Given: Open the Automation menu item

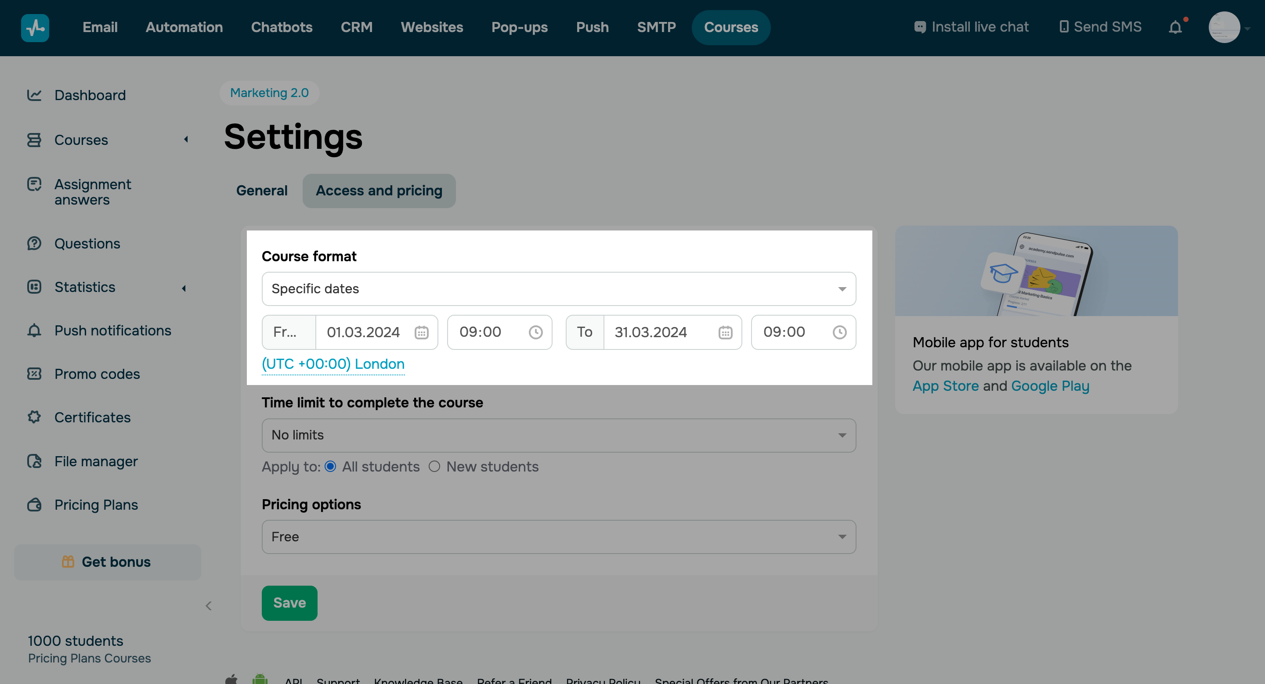Looking at the screenshot, I should pos(184,27).
